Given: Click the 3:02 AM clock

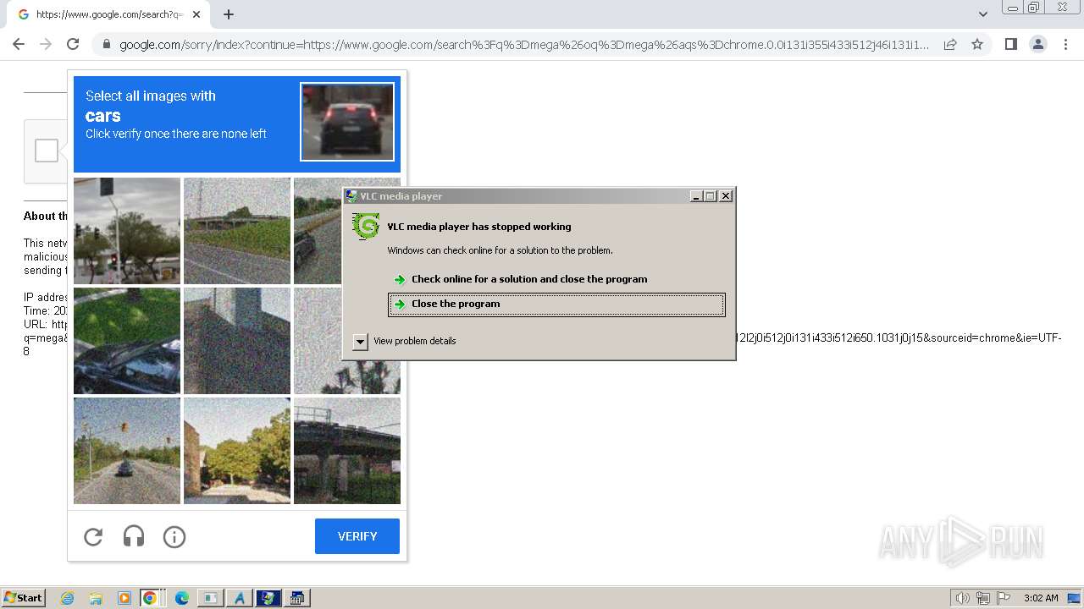Looking at the screenshot, I should (x=1040, y=598).
